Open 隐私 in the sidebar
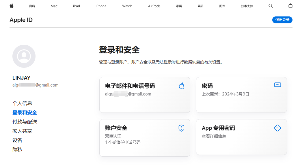The width and height of the screenshot is (300, 165). click(x=17, y=149)
